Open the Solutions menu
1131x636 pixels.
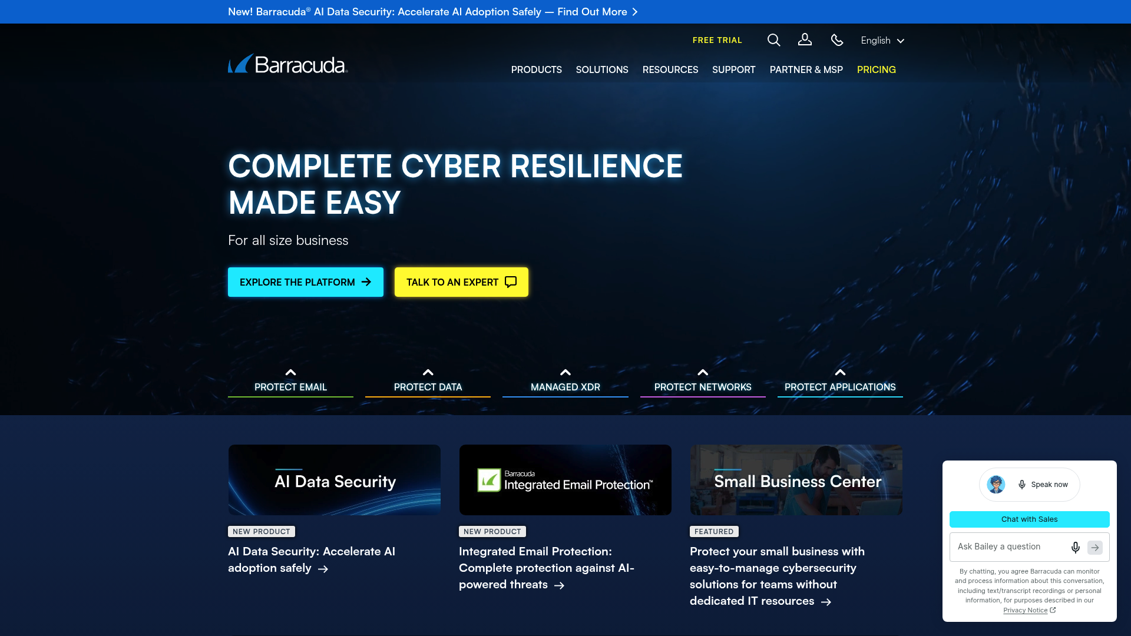(x=602, y=69)
